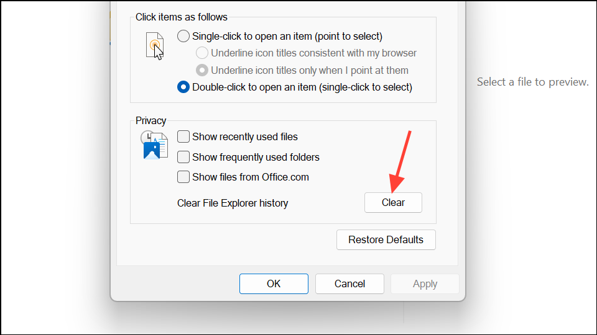Dismiss the dialog with Cancel
Screen dimensions: 597x335
349,284
